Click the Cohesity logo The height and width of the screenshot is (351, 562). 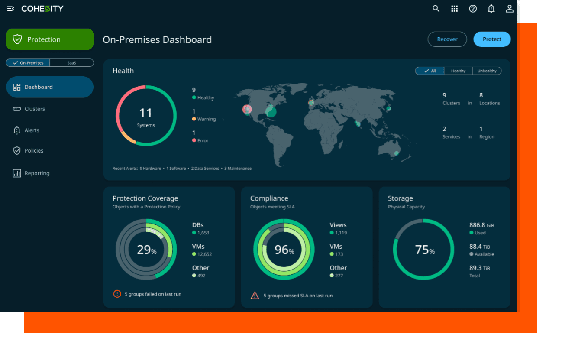click(42, 9)
